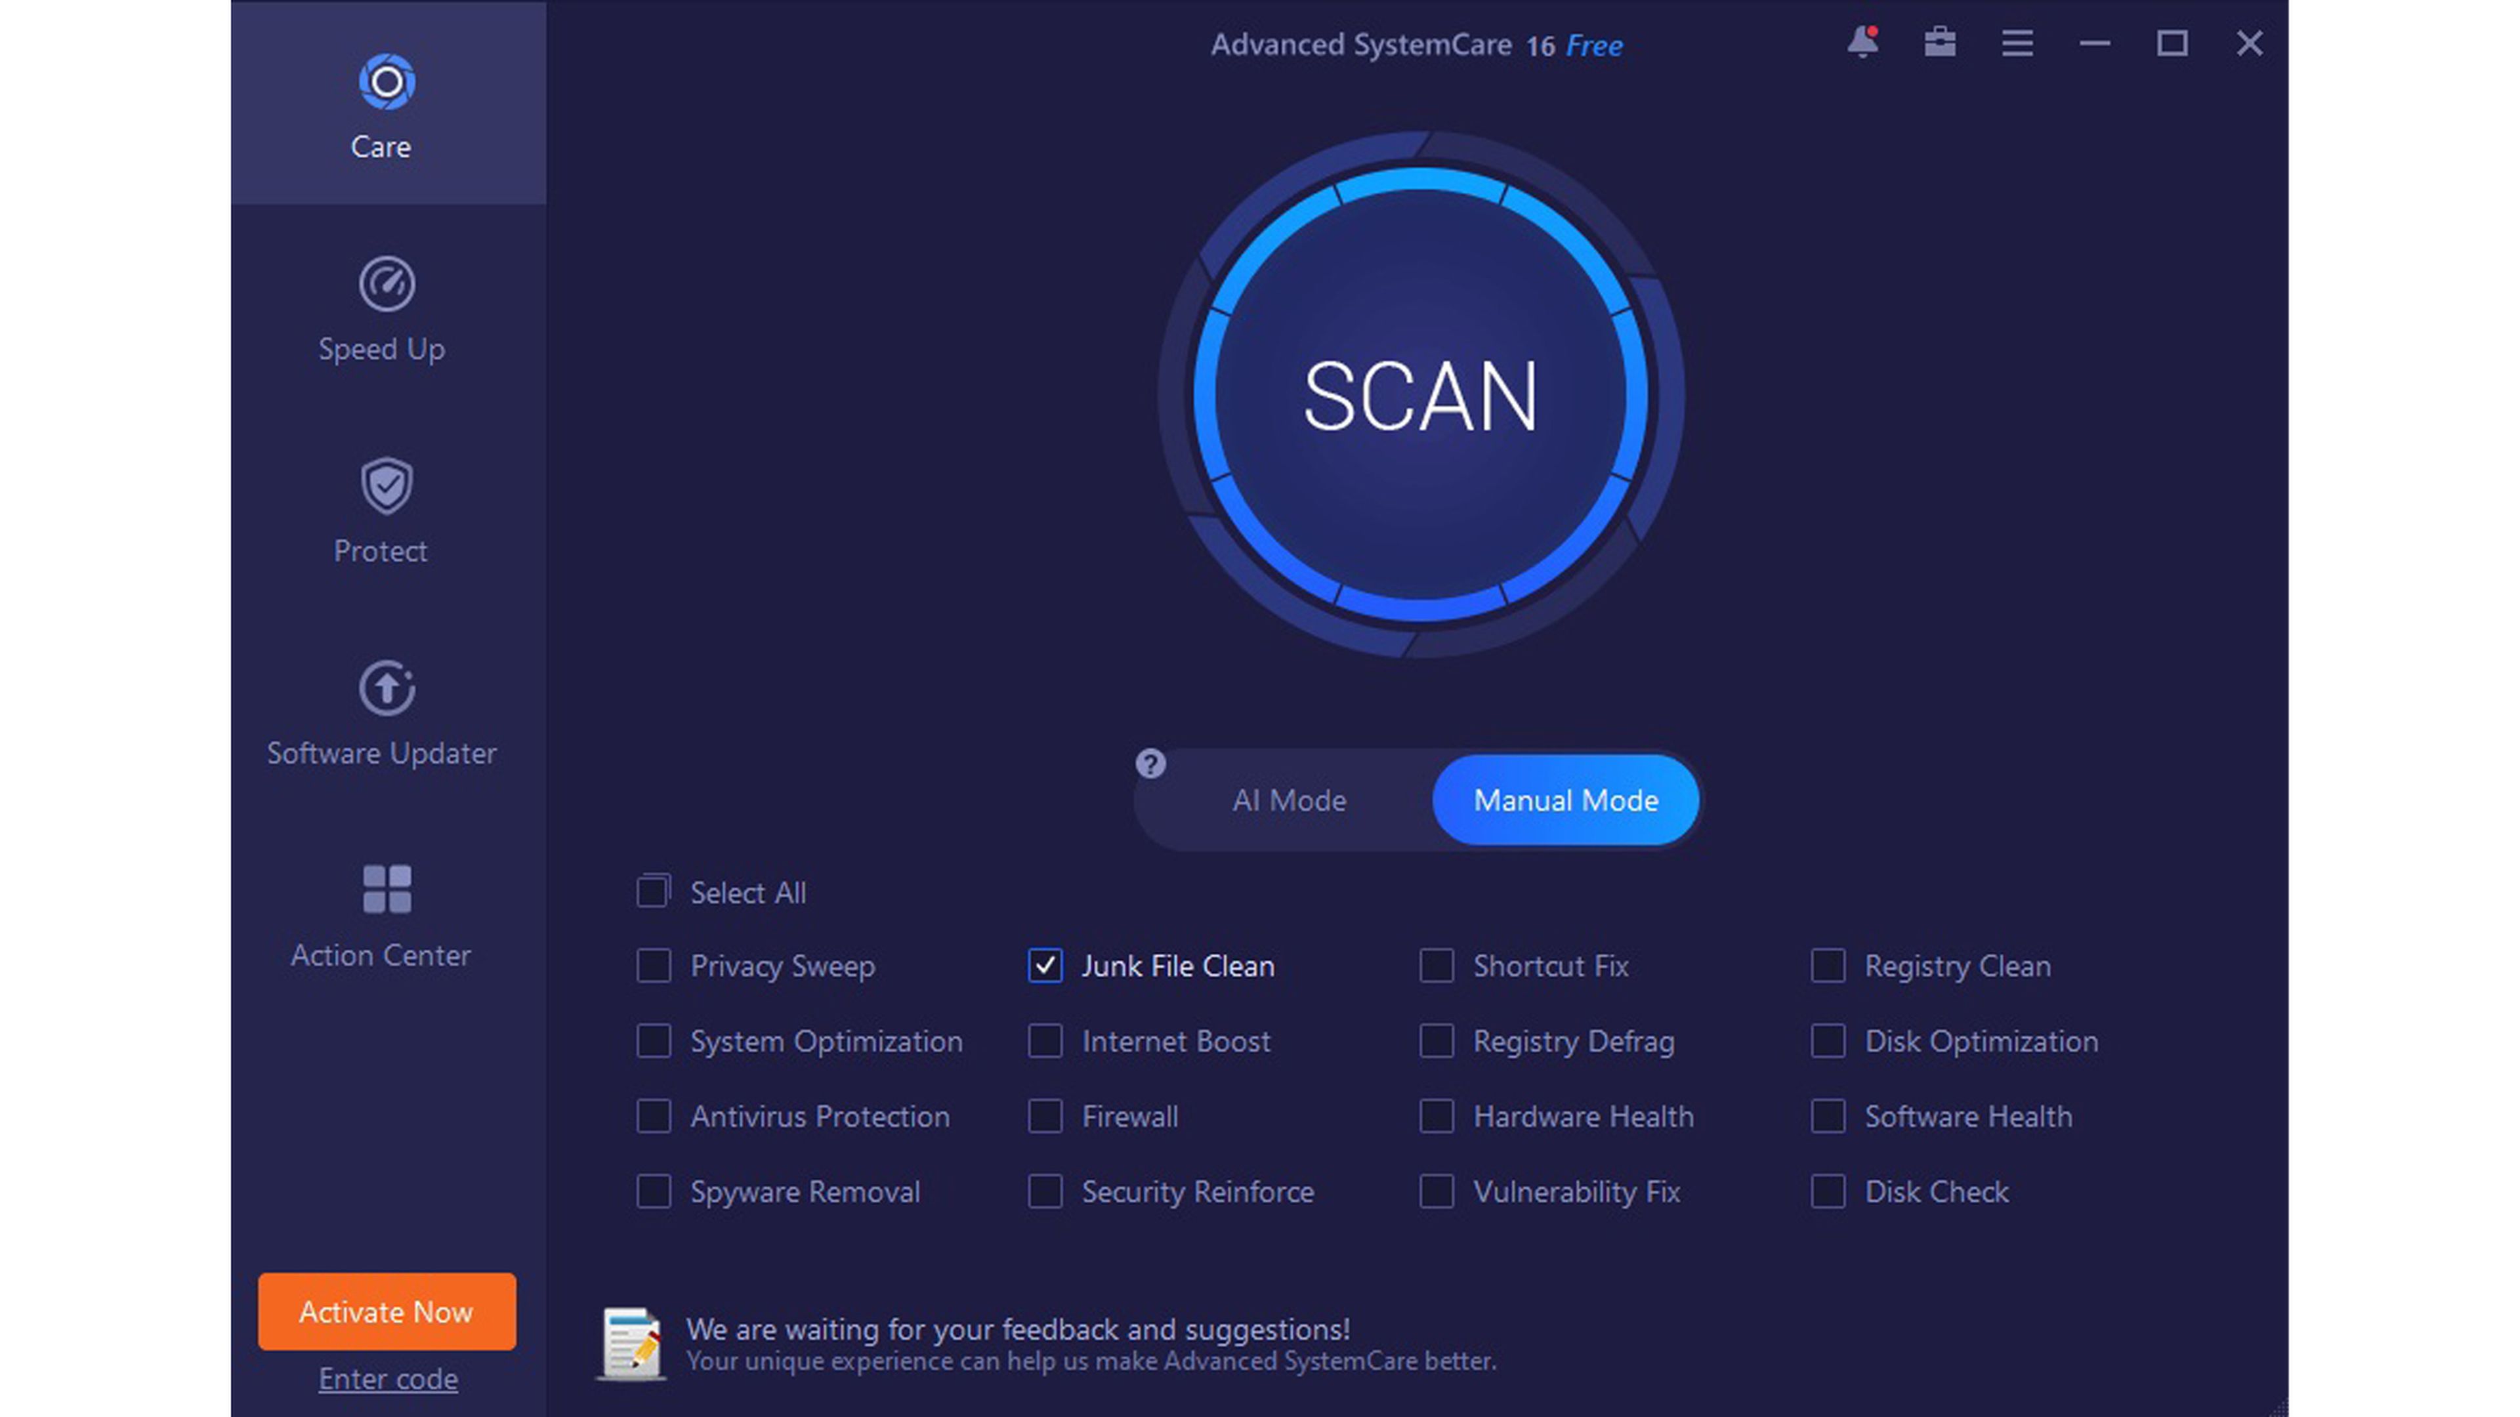Enable Hardware Health checkbox

1436,1117
